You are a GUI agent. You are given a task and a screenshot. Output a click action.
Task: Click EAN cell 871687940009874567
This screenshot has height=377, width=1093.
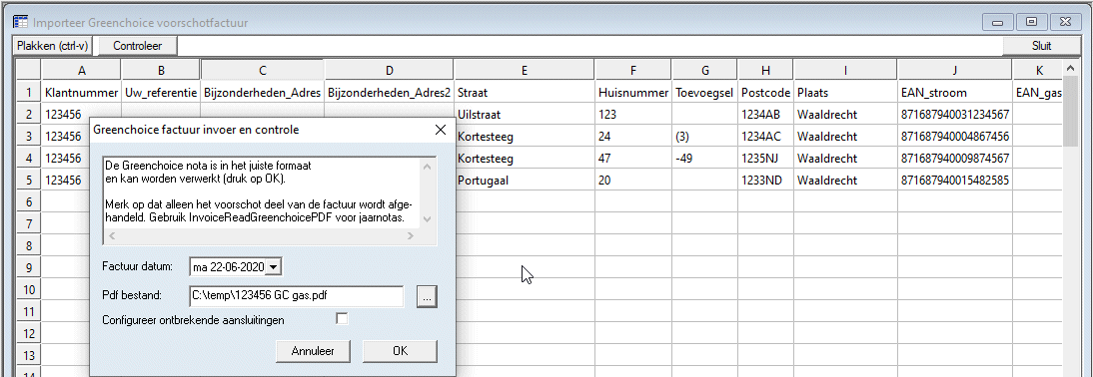[x=955, y=159]
